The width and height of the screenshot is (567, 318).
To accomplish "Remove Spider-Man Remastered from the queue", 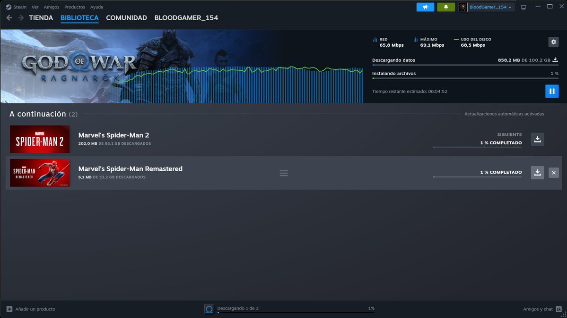I will (554, 173).
